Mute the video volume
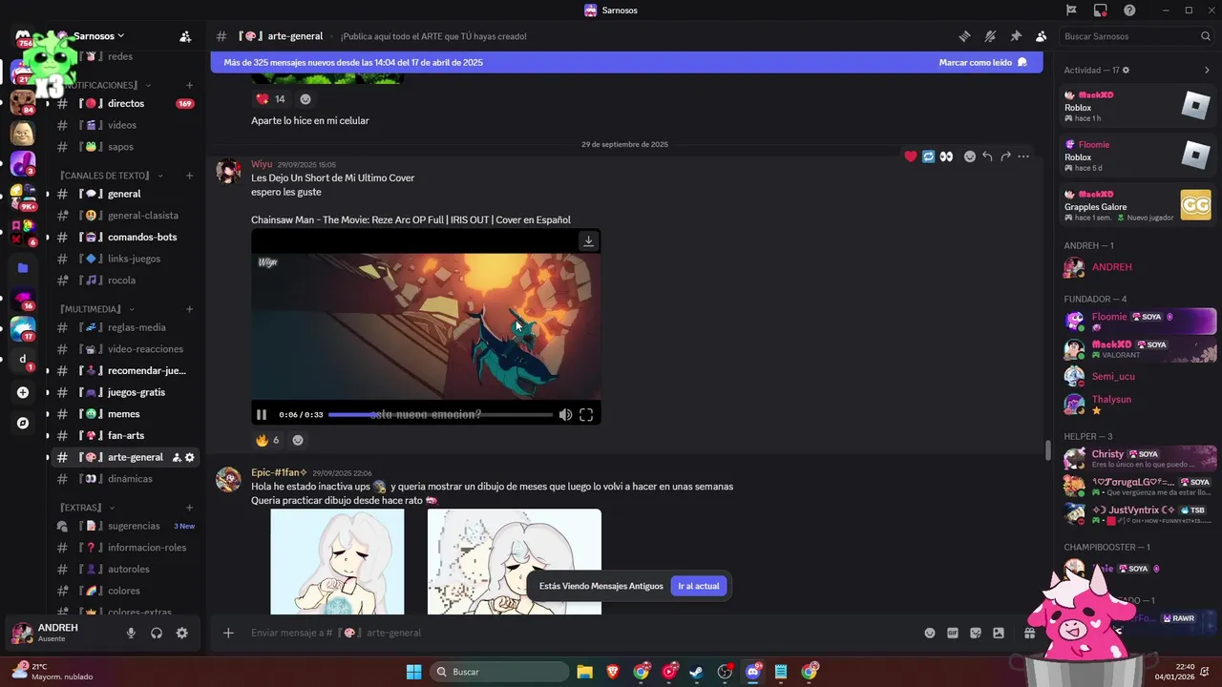Screen dimensions: 1222x687 click(565, 415)
